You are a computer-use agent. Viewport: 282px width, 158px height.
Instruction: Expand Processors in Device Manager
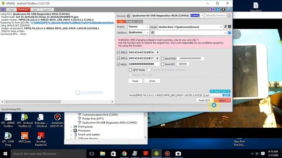[71, 131]
